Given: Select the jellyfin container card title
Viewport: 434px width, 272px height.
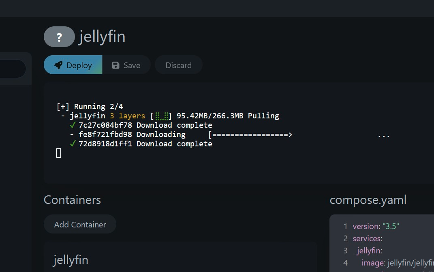Looking at the screenshot, I should (71, 260).
